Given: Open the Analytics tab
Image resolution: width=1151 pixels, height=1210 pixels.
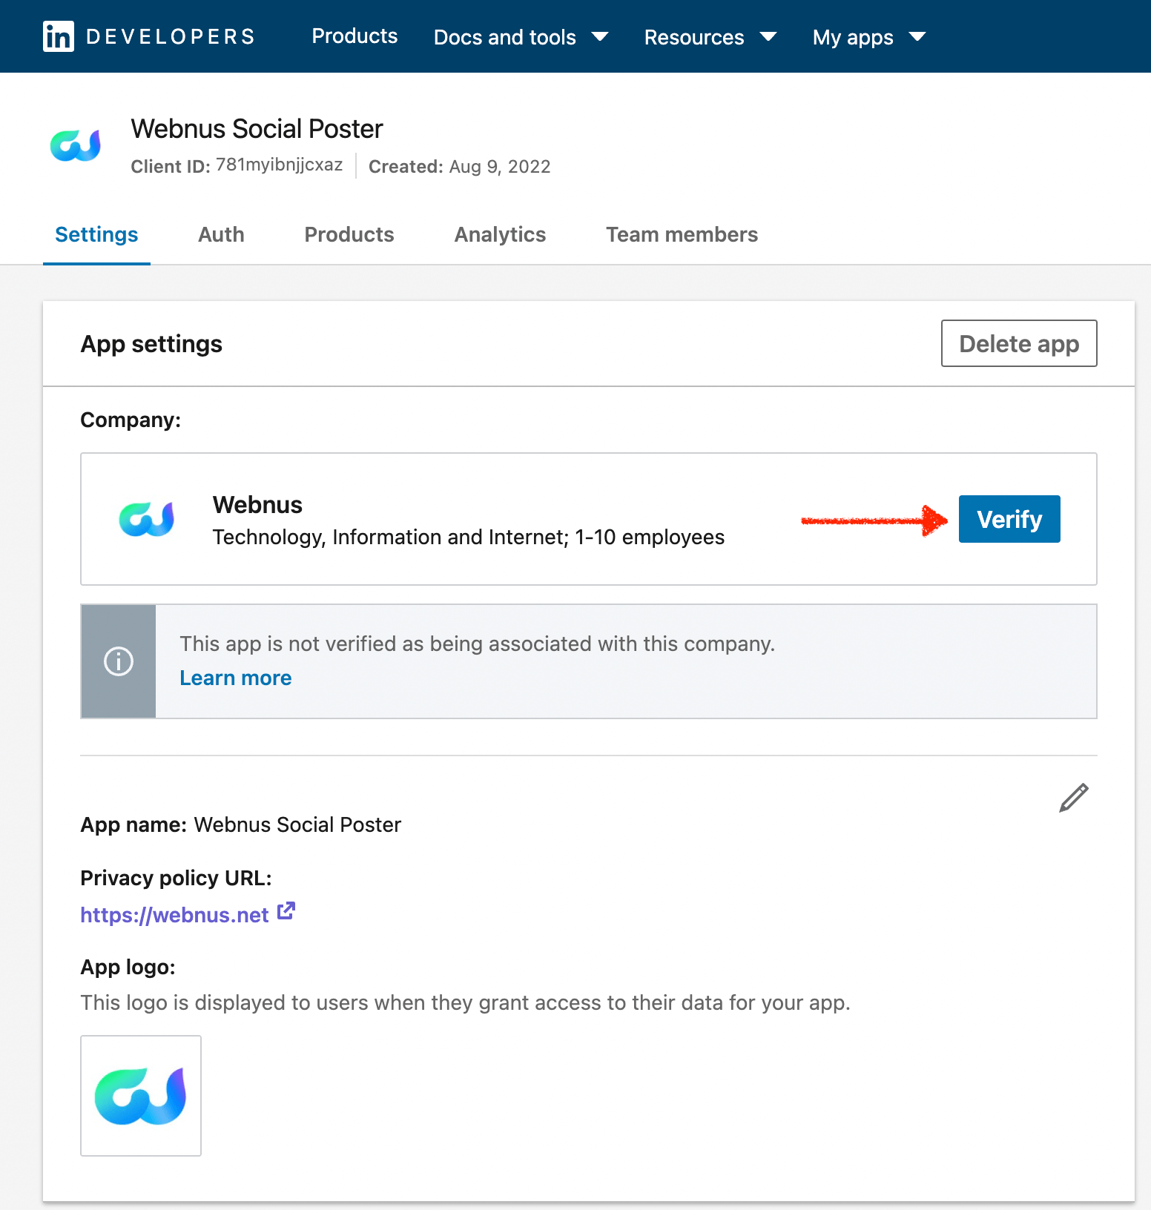Looking at the screenshot, I should pyautogui.click(x=500, y=235).
